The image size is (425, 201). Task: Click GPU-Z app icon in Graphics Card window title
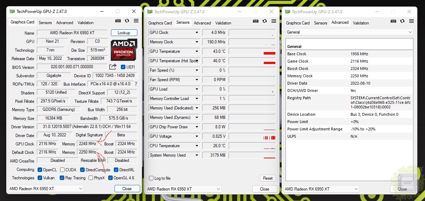tap(12, 12)
